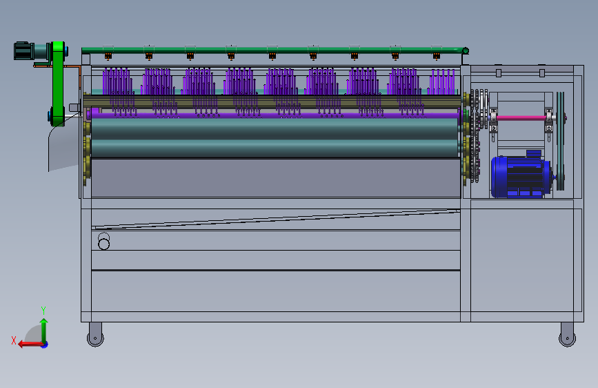This screenshot has height=388, width=598.
Task: Click the green belt guard cover
Action: pyautogui.click(x=59, y=84)
